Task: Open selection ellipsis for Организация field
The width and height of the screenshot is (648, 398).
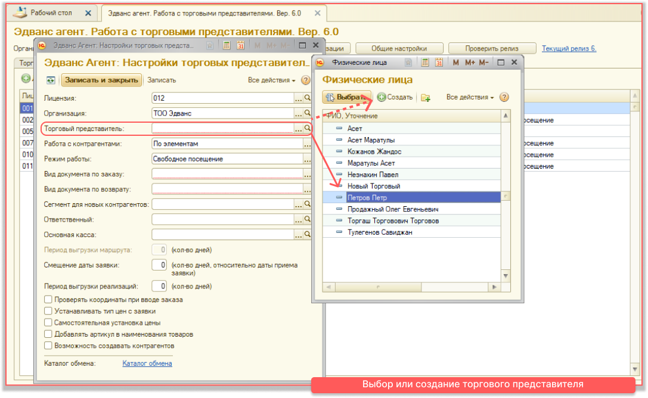Action: 299,113
